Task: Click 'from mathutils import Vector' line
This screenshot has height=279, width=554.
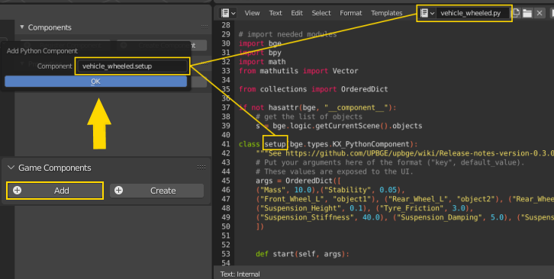Action: pos(298,71)
